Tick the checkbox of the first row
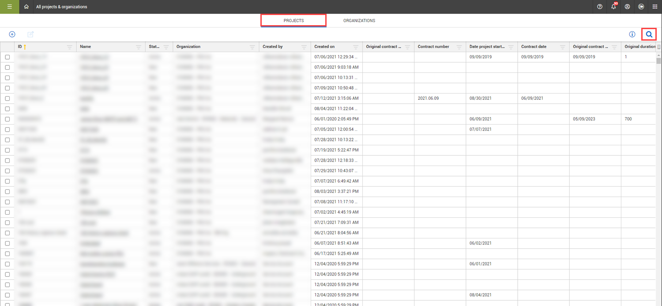 tap(8, 57)
